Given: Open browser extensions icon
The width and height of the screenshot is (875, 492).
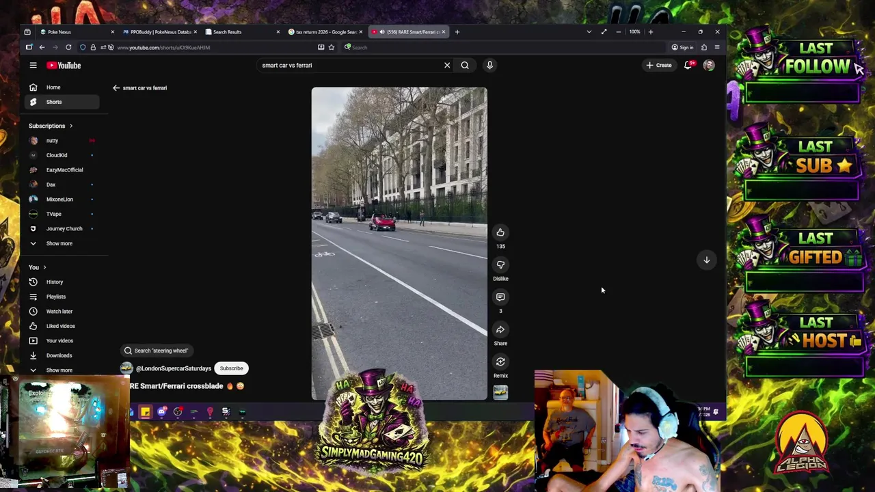Looking at the screenshot, I should [704, 47].
